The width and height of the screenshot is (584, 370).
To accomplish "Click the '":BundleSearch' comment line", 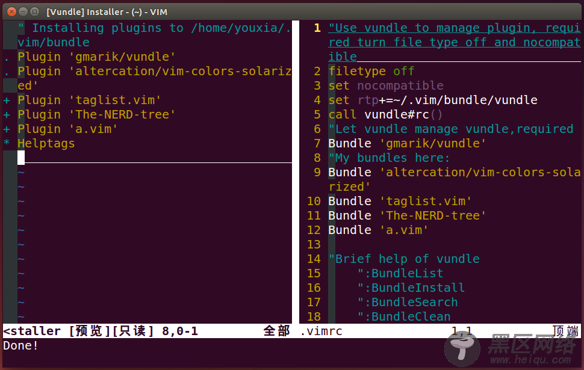I will pos(408,303).
